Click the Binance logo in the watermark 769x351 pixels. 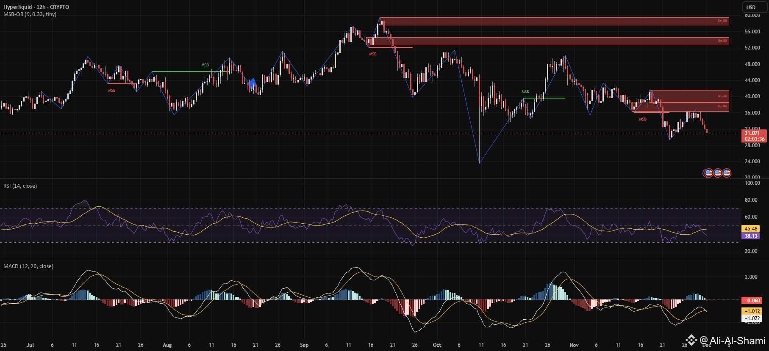tap(691, 340)
